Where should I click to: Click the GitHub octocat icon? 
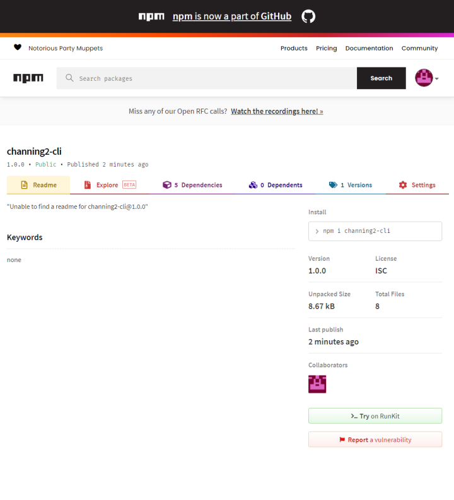point(308,16)
